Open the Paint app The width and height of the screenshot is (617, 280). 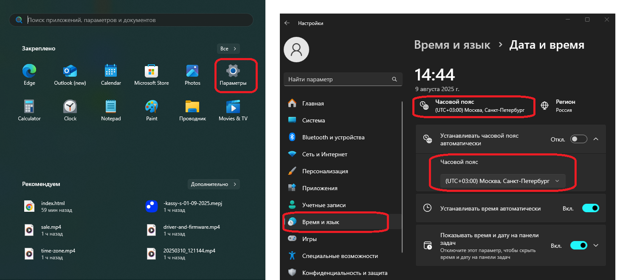coord(152,111)
